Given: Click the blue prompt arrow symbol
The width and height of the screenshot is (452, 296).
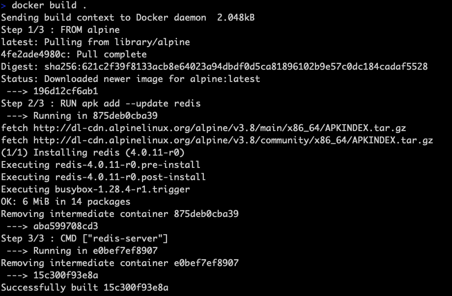Looking at the screenshot, I should click(3, 6).
